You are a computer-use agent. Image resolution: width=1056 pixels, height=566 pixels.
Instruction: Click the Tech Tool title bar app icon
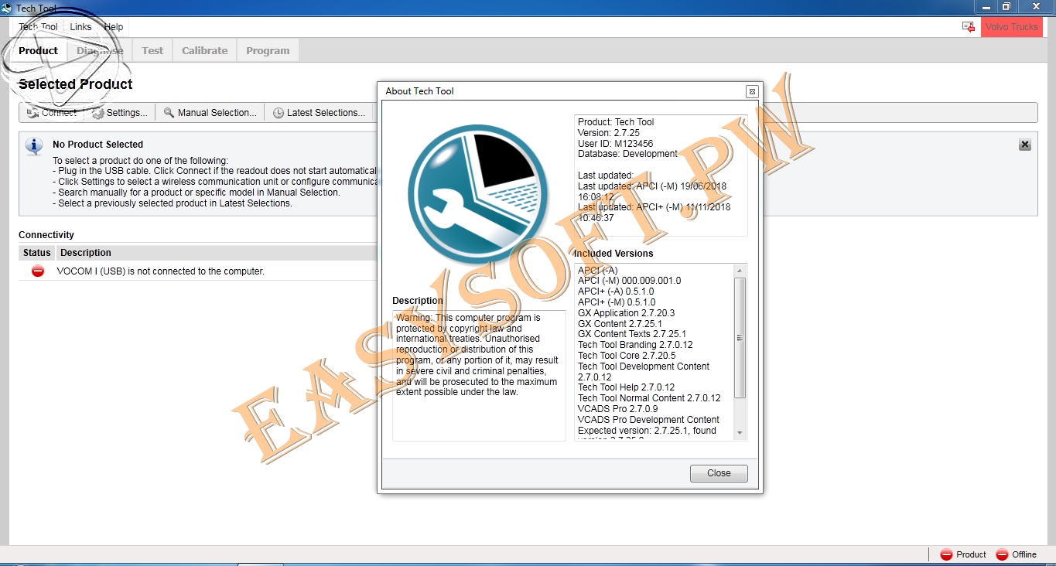click(x=7, y=8)
